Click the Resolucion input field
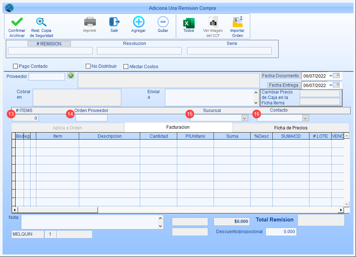The width and height of the screenshot is (356, 257). (x=139, y=51)
